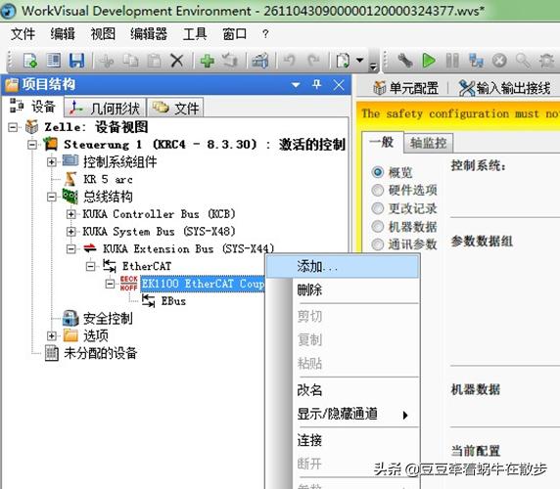The width and height of the screenshot is (560, 489).
Task: Click the grey stop-circle toolbar icon
Action: pyautogui.click(x=499, y=61)
